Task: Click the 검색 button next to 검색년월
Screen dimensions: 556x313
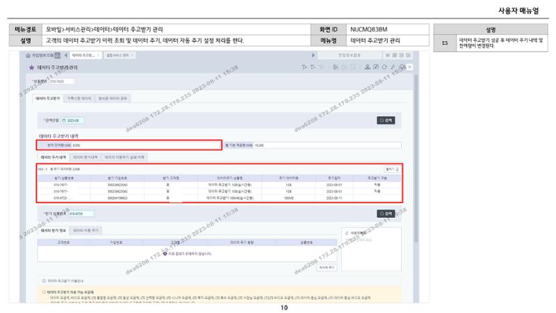Action: click(x=386, y=120)
